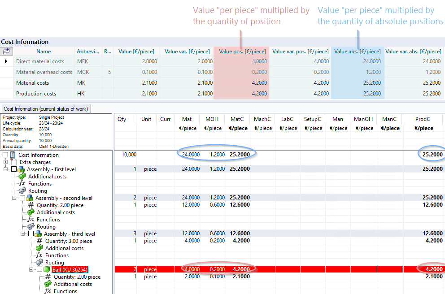The height and width of the screenshot is (294, 445).
Task: Select the Cost Information (current status of work) tab
Action: tap(46, 109)
